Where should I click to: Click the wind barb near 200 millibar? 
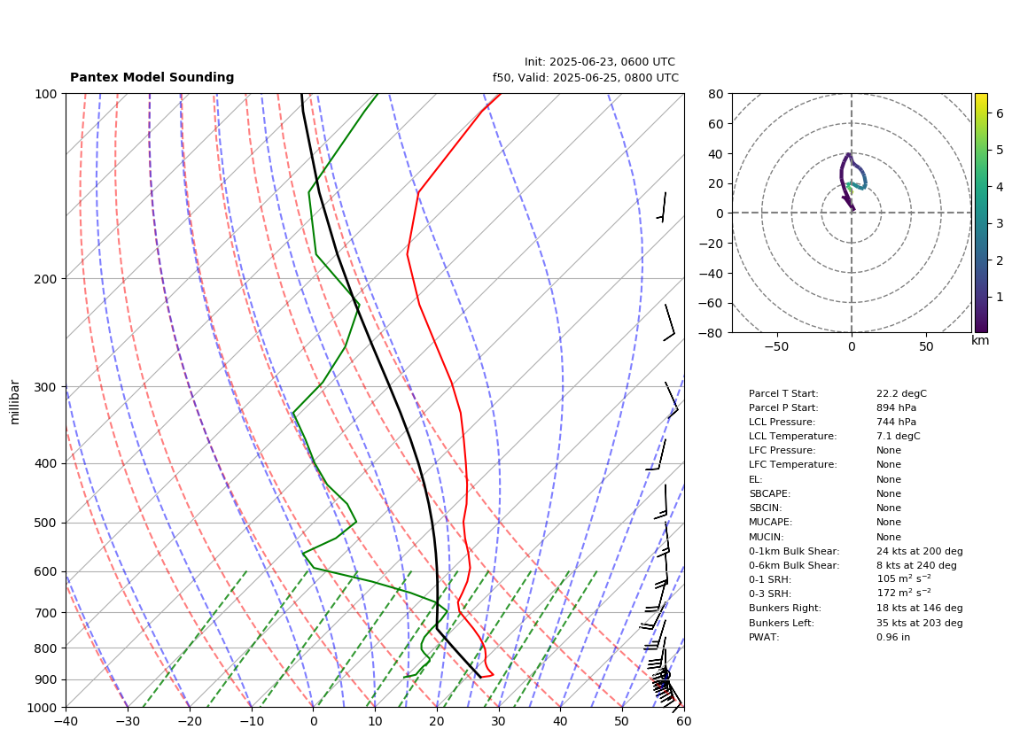coord(669,322)
